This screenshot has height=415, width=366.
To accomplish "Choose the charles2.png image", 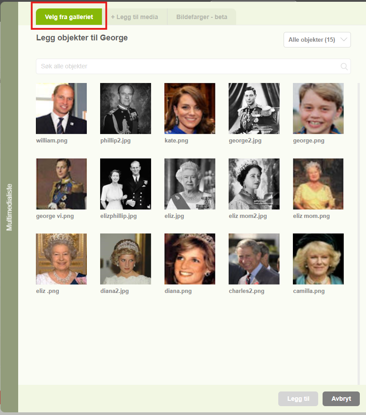I will click(x=254, y=259).
